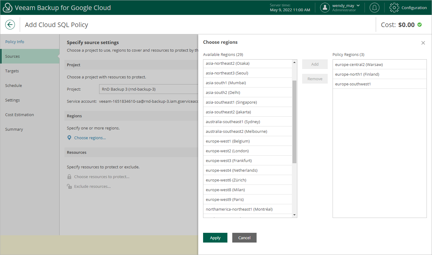Click the Apply button
The image size is (432, 255).
[x=215, y=238]
